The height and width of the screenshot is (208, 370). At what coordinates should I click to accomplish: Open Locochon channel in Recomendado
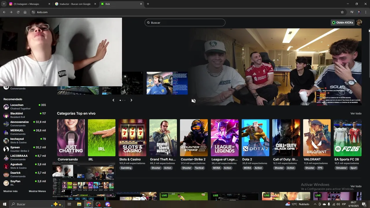tap(25, 107)
